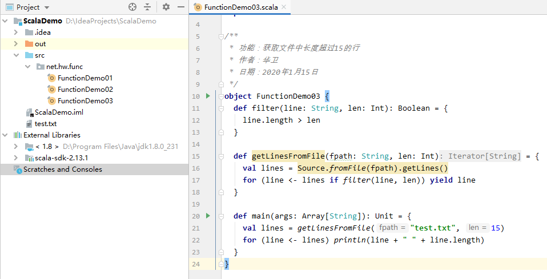Select FunctionDemo03 in project tree
547x279 pixels.
(85, 101)
